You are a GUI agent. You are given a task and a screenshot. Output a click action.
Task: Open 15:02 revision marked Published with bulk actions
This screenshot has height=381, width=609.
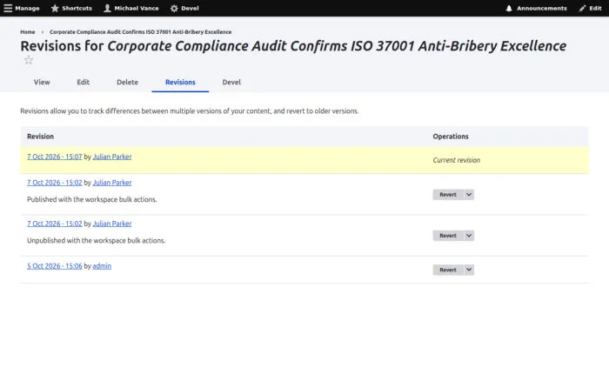(x=54, y=182)
